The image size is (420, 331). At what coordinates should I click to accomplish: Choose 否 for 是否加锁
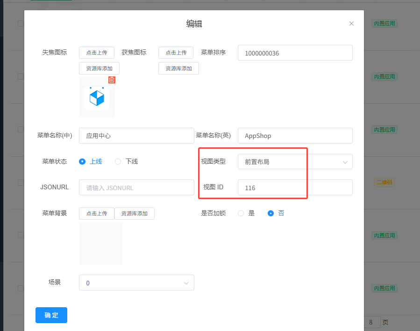coord(271,213)
